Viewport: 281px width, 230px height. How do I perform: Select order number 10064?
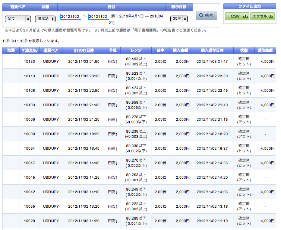(29, 148)
